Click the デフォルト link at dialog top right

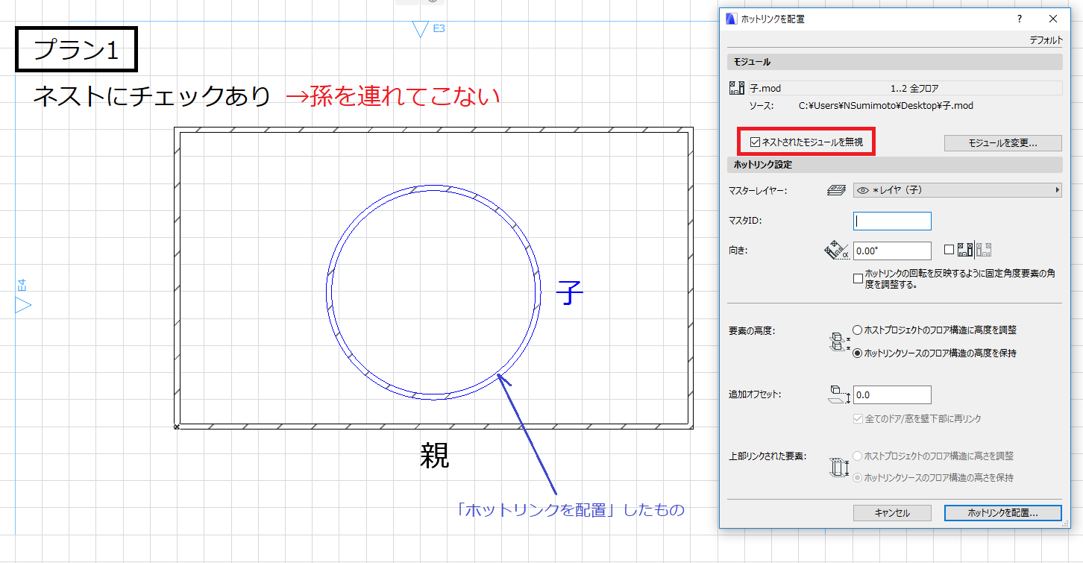click(1046, 41)
